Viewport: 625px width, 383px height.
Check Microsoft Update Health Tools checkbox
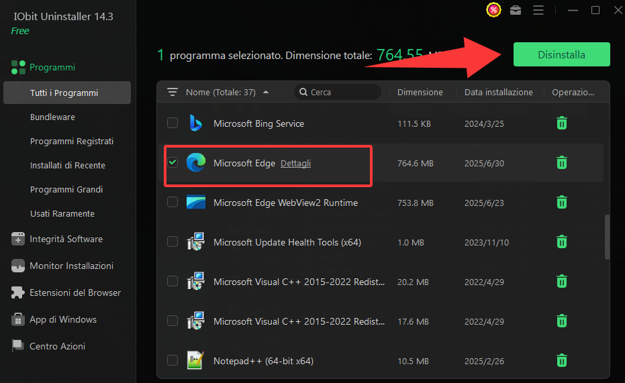tap(173, 241)
